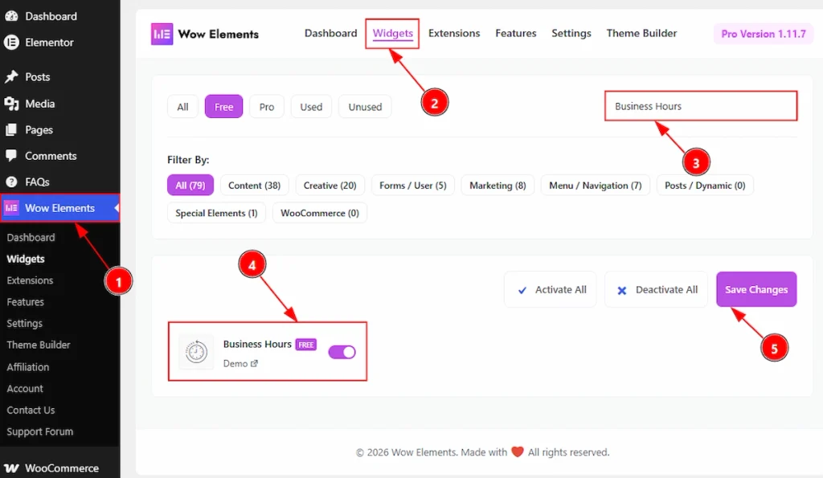Open Affiliation in the sidebar submenu

click(28, 367)
